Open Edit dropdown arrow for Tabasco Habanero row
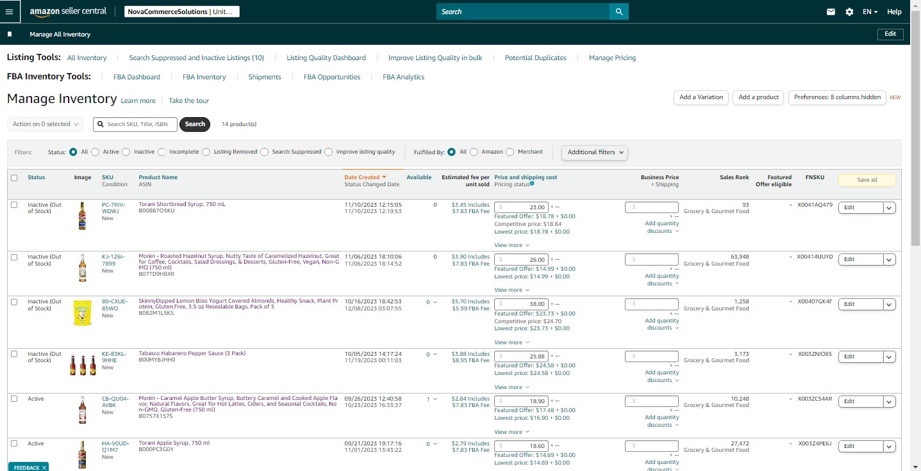Viewport: 921px width, 471px height. (889, 356)
